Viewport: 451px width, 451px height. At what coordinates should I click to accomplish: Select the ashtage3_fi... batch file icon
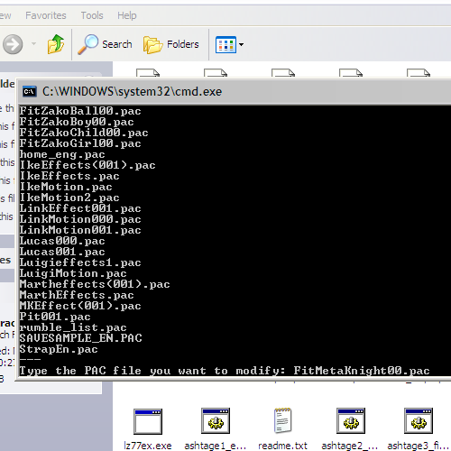point(419,420)
